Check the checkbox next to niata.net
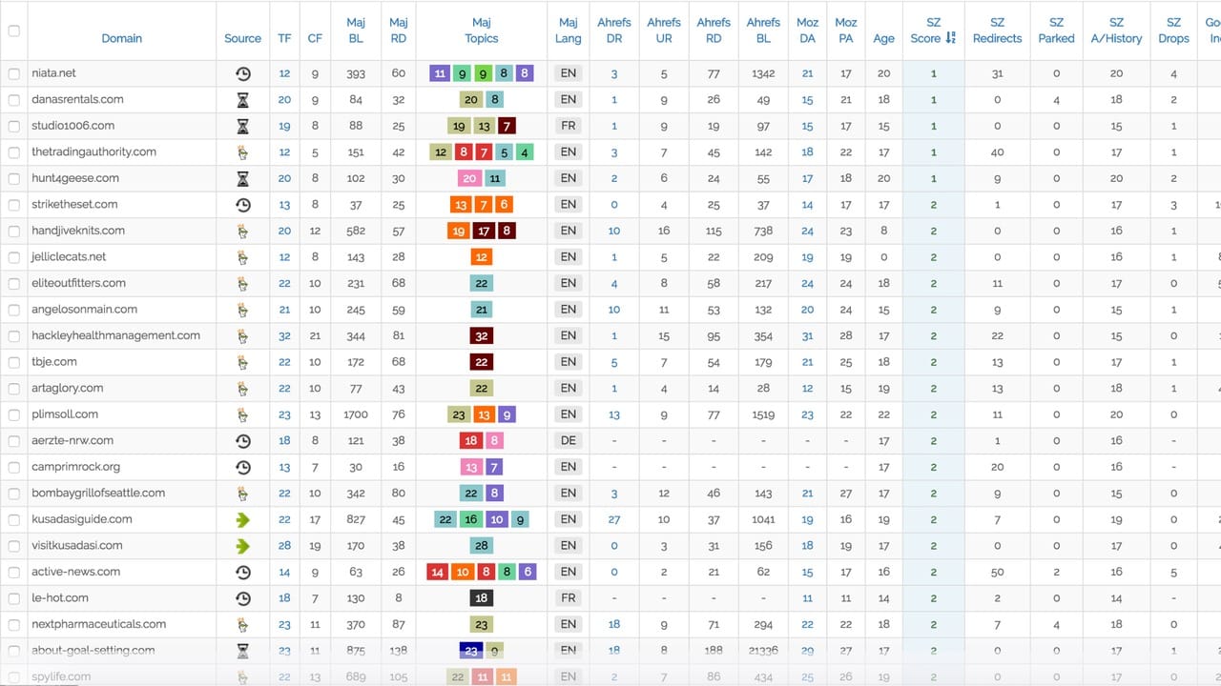 pos(14,72)
